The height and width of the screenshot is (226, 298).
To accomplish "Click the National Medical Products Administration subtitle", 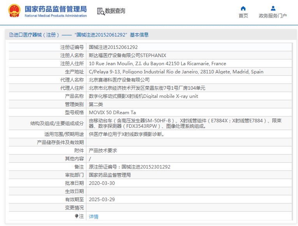I will point(56,16).
